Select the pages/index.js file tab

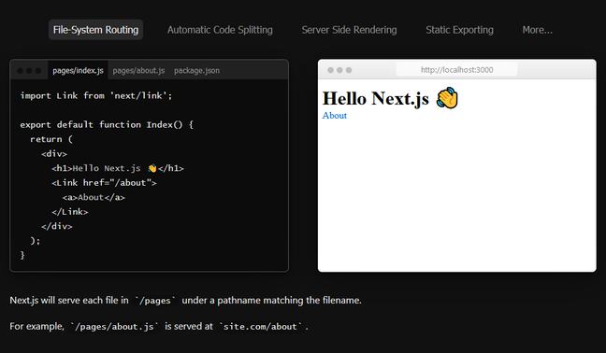click(x=78, y=70)
